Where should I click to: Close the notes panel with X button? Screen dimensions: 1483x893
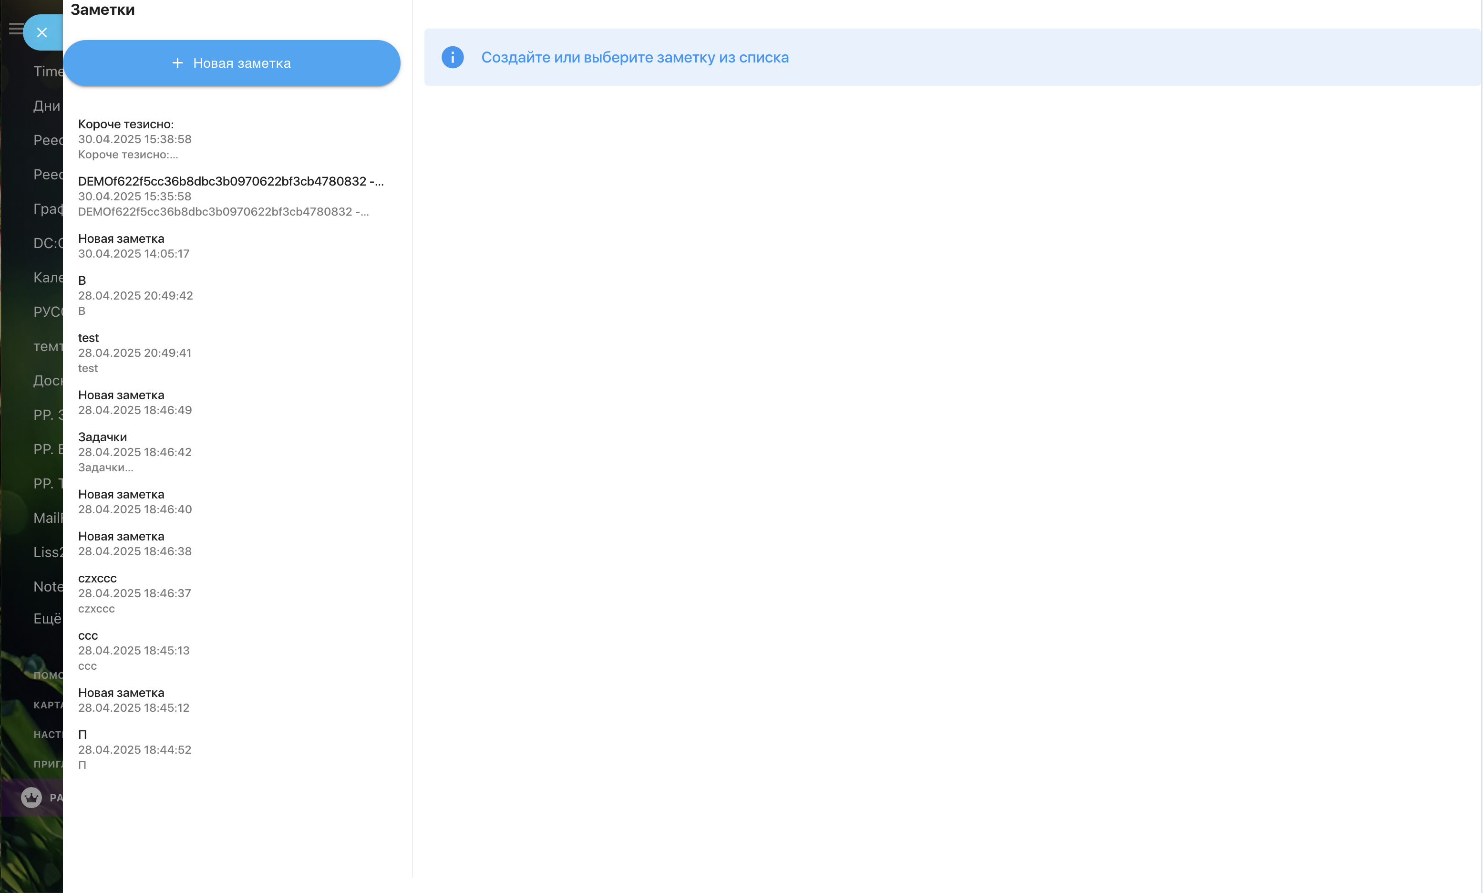42,32
